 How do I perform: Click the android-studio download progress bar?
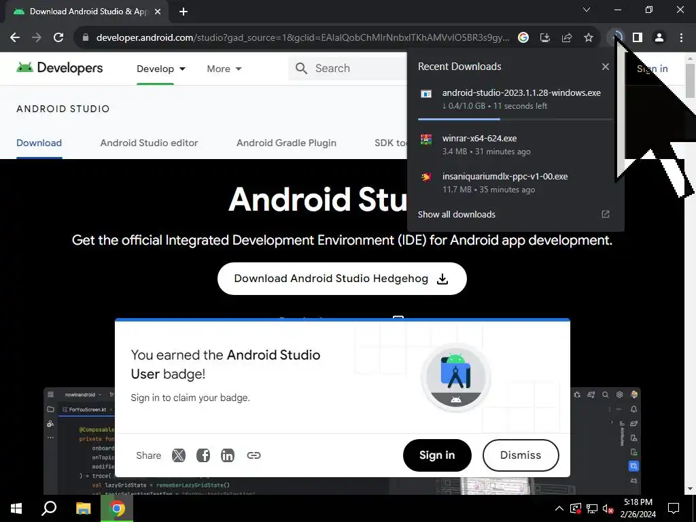point(515,119)
